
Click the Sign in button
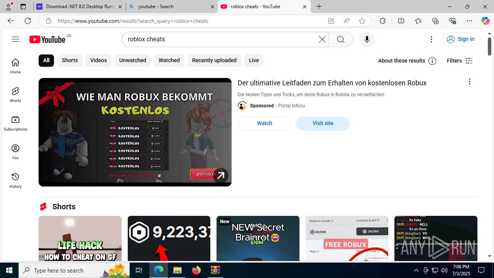coord(461,39)
